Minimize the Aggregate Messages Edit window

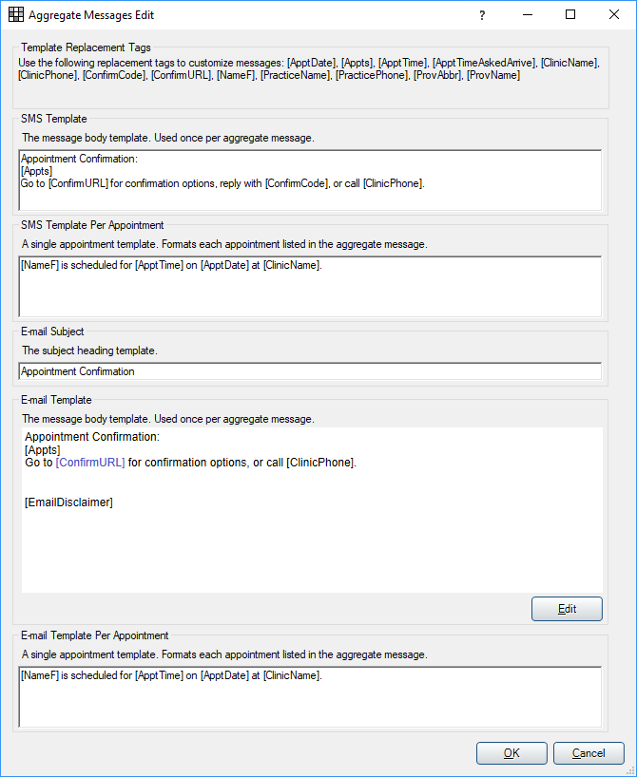tap(528, 15)
